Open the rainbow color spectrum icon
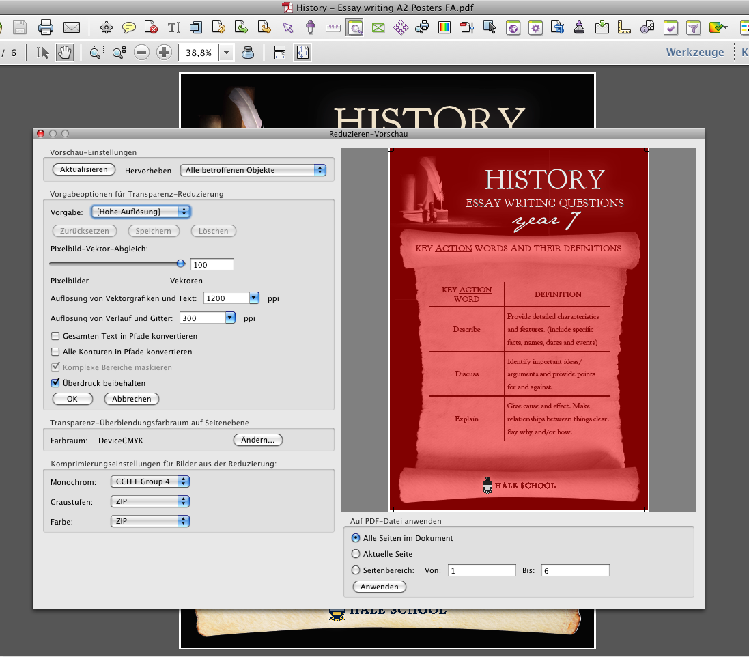 tap(444, 28)
